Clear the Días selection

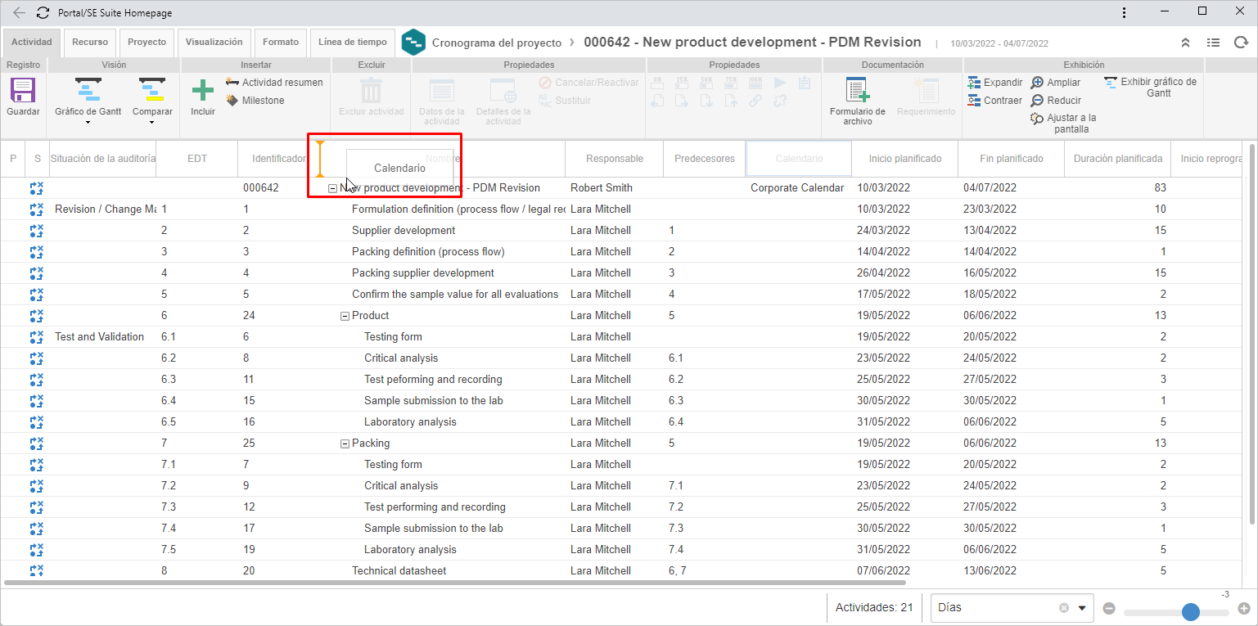[x=1064, y=608]
